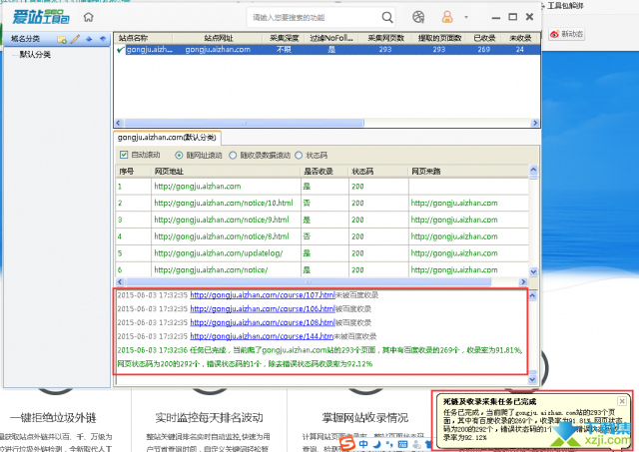Sort by the 网页来路 column header
The height and width of the screenshot is (452, 639).
[468, 172]
